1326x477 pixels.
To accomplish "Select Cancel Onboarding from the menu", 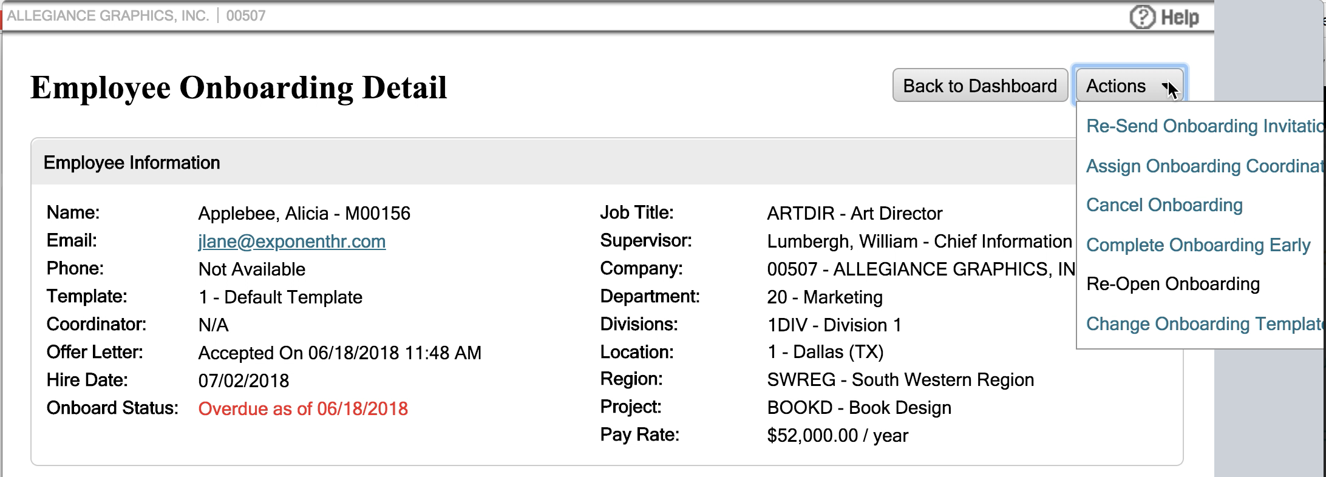I will coord(1164,205).
